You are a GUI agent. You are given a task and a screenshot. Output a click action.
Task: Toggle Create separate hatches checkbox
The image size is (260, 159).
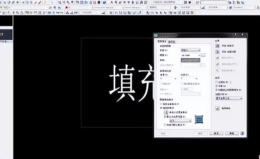click(216, 90)
